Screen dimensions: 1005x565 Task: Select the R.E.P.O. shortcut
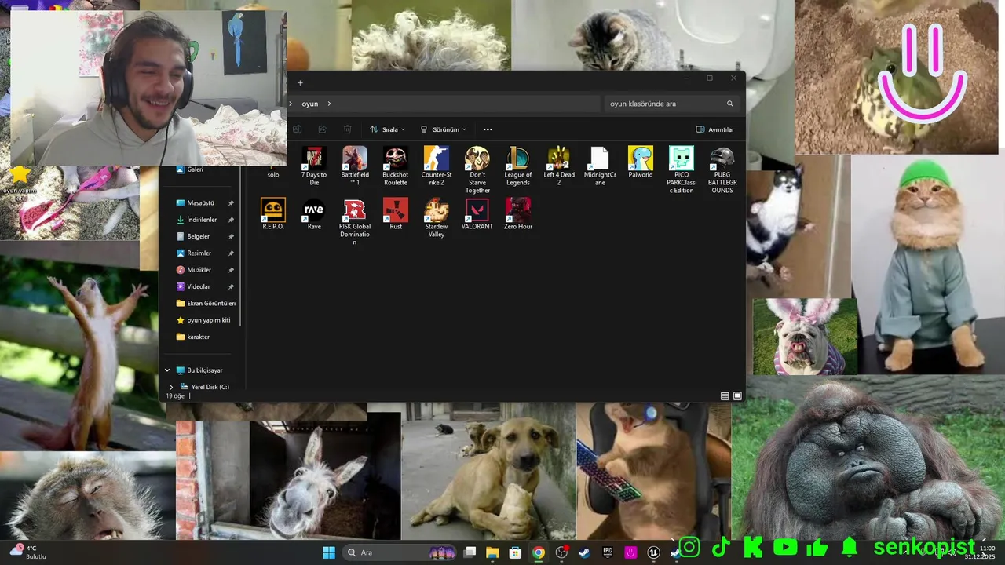tap(273, 213)
